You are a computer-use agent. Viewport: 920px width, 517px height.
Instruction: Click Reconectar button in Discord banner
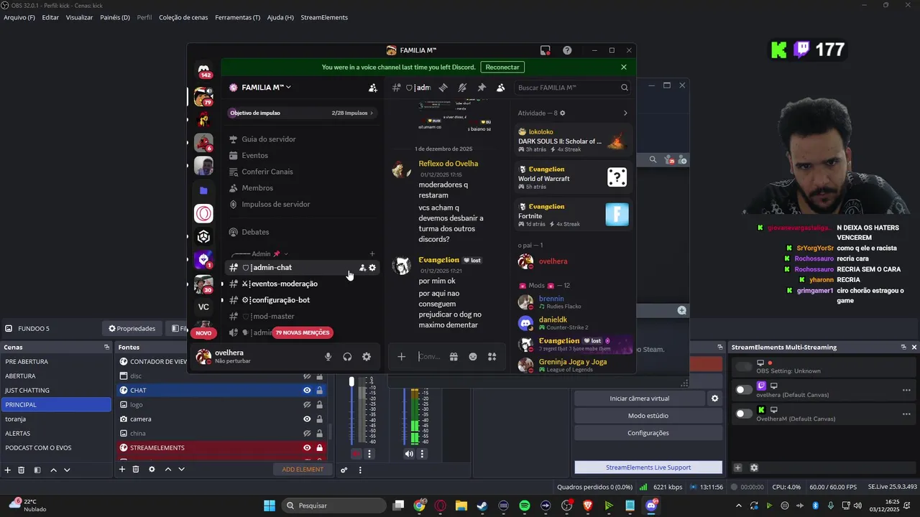[502, 67]
